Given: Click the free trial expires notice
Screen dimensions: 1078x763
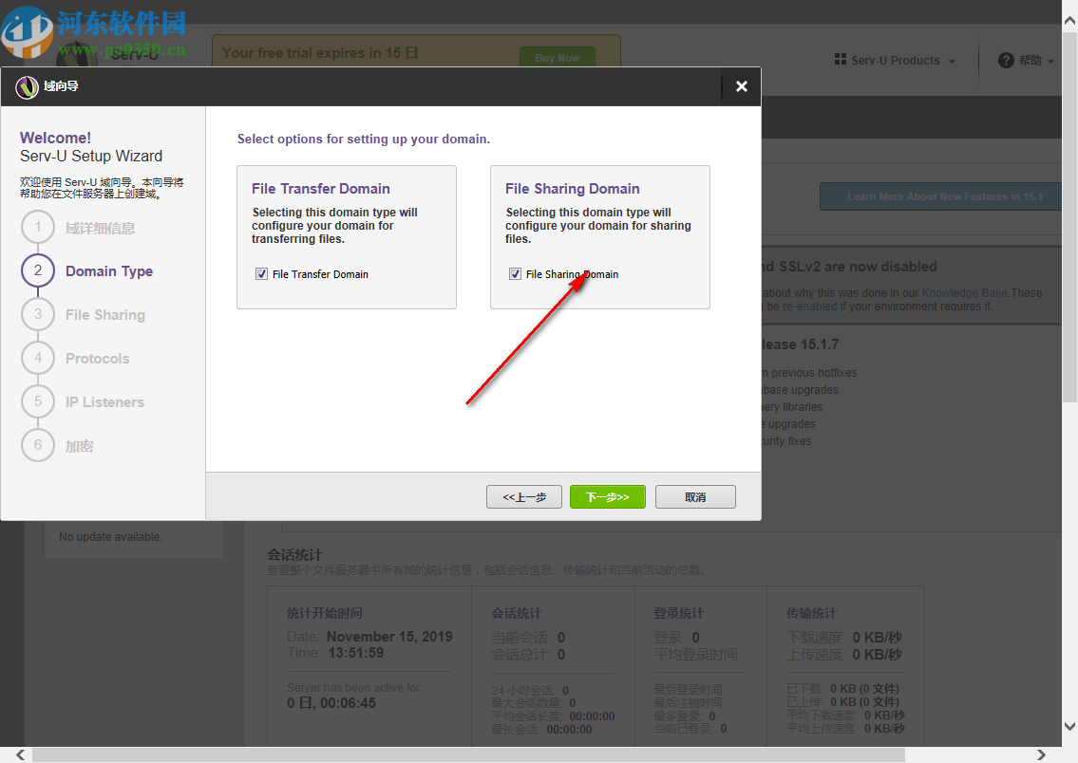Looking at the screenshot, I should point(320,53).
